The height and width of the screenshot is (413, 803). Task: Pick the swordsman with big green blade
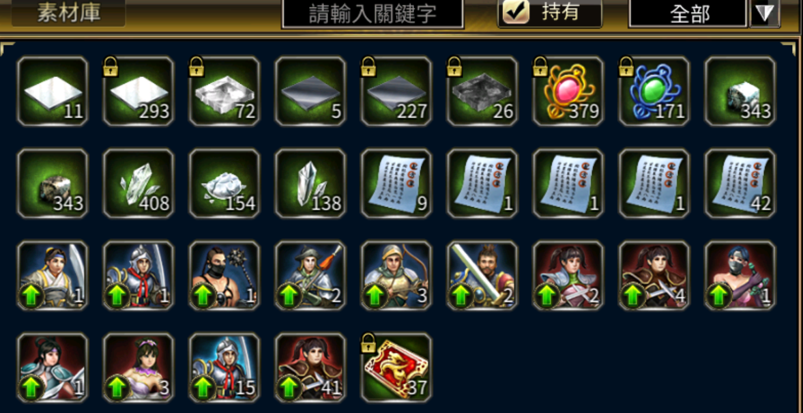[482, 276]
